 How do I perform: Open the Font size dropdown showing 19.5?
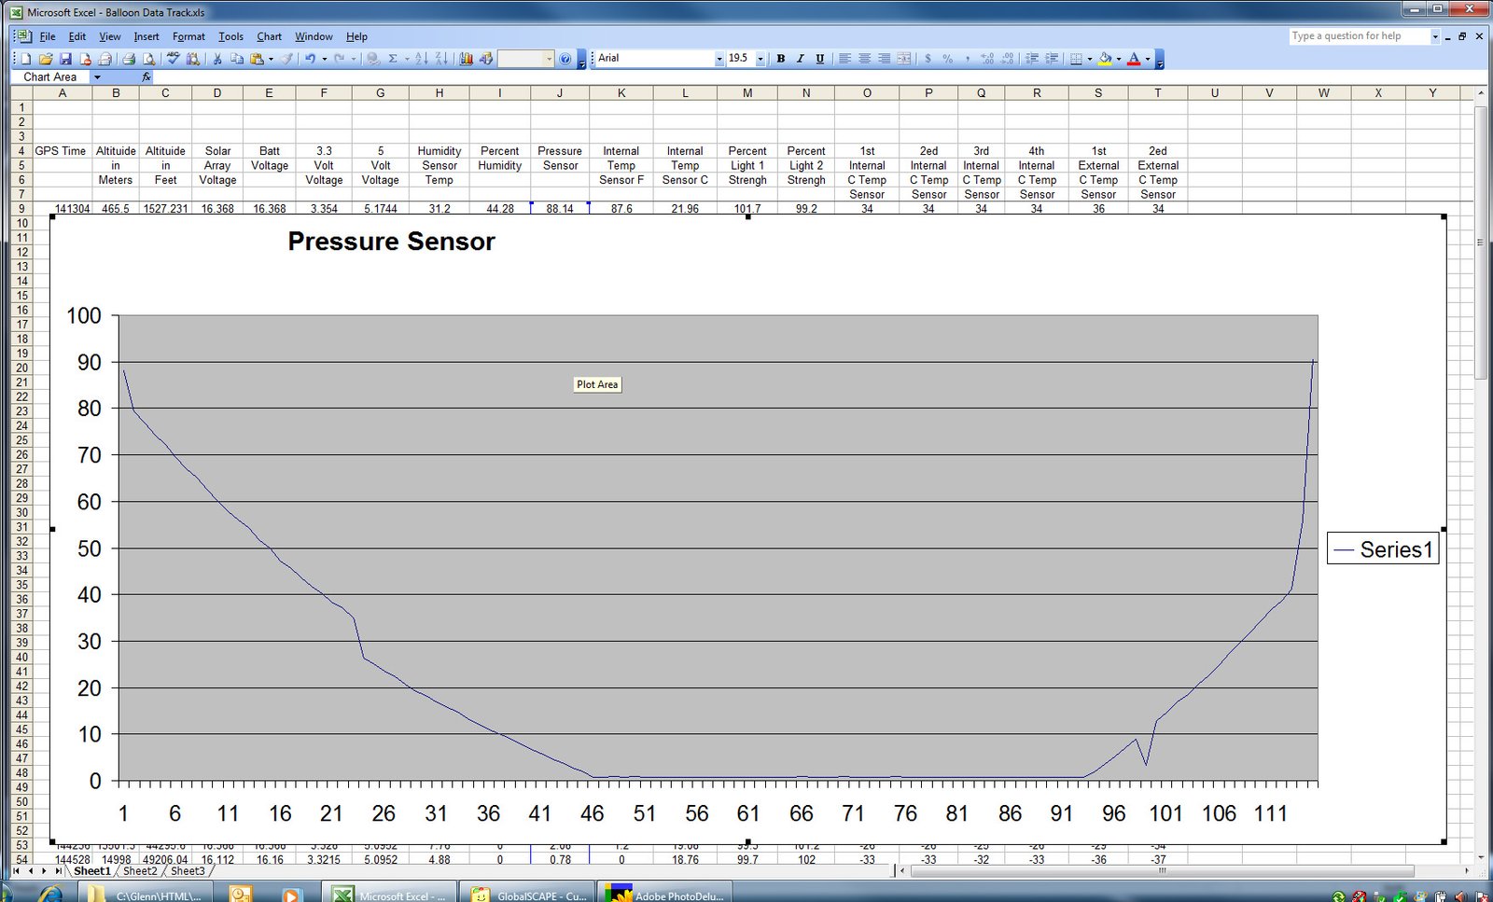[760, 58]
